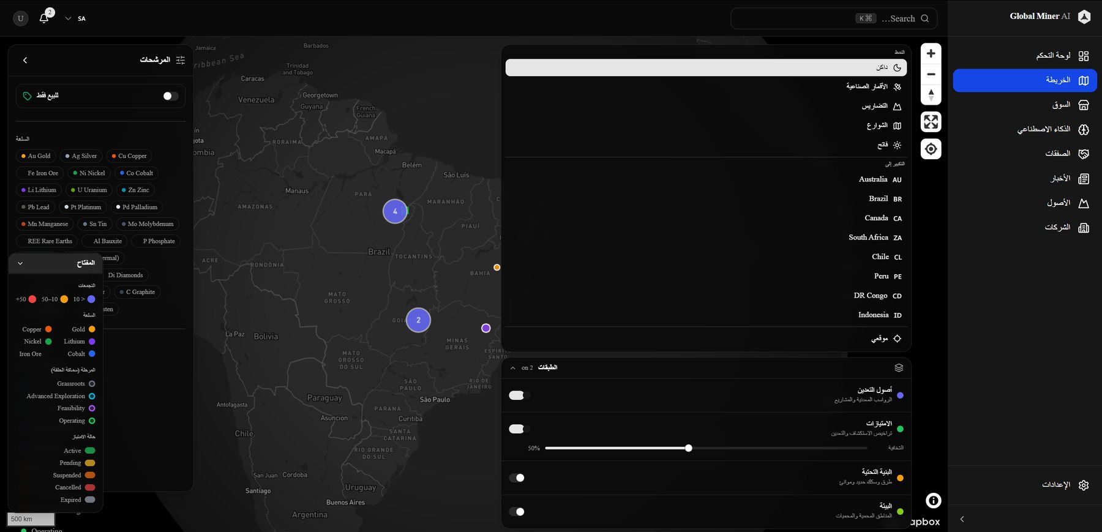
Task: Click the concessions opacity slider handle
Action: point(689,449)
